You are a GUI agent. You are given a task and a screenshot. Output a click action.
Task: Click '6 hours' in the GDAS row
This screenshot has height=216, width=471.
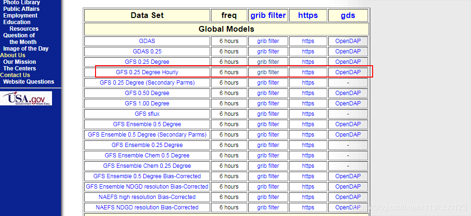229,41
